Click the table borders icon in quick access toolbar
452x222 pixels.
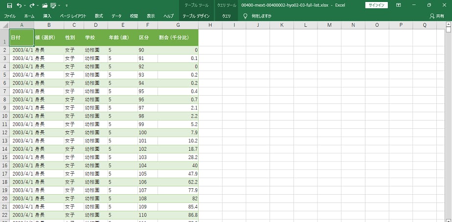tap(52, 5)
